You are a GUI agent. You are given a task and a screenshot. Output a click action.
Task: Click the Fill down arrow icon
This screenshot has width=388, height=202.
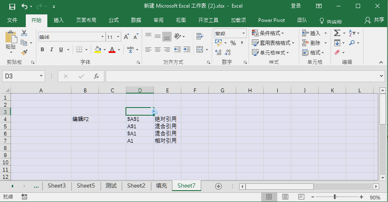click(x=337, y=43)
